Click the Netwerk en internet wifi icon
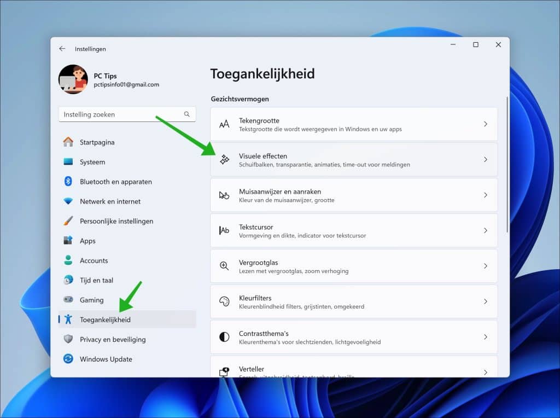 (x=68, y=201)
